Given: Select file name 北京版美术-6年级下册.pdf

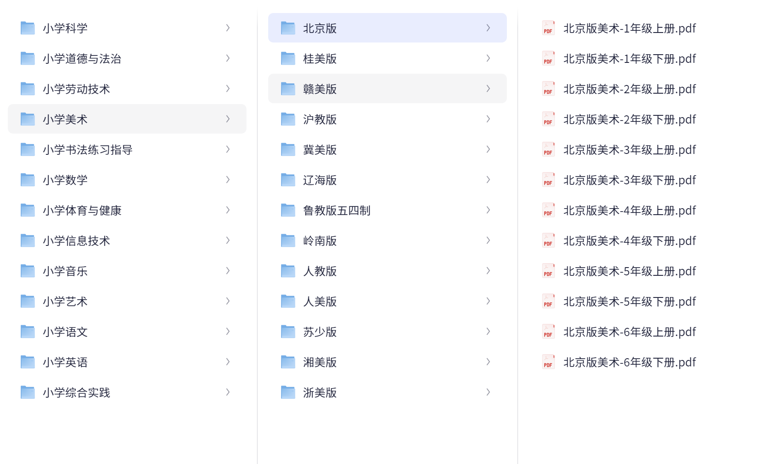Looking at the screenshot, I should 630,362.
